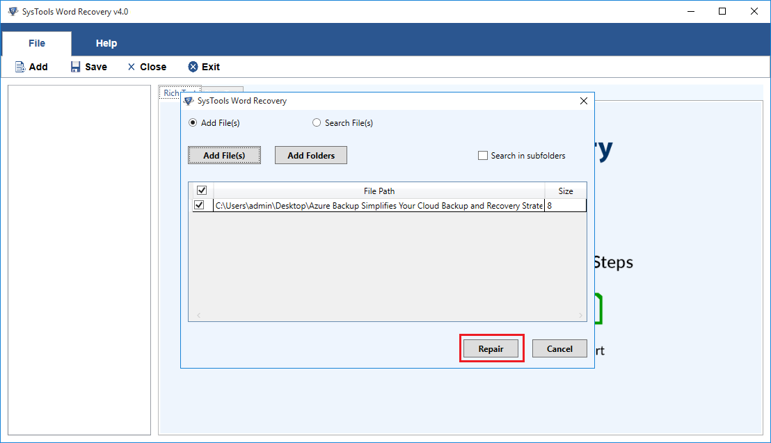Open the Help tab

[106, 43]
